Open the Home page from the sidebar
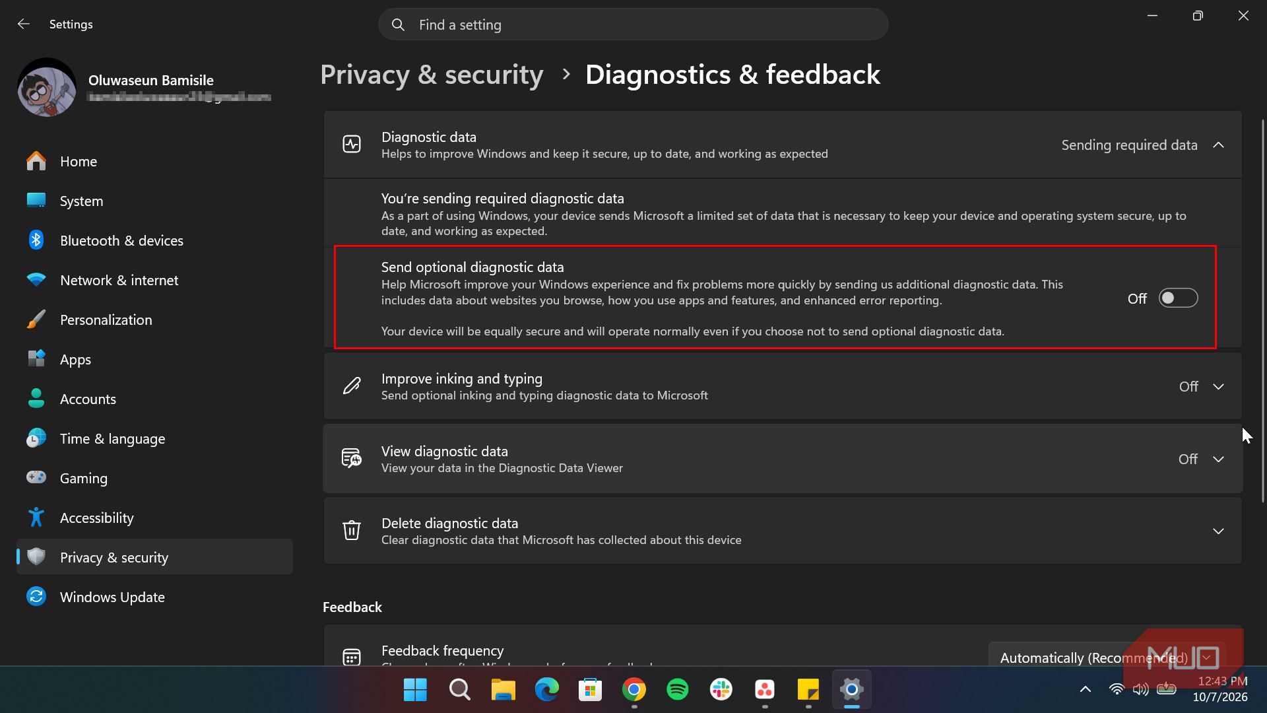1267x713 pixels. tap(154, 161)
